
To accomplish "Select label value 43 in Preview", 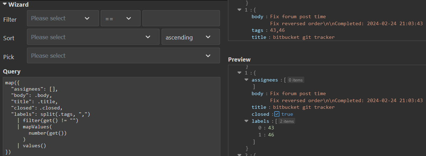I will (271, 128).
